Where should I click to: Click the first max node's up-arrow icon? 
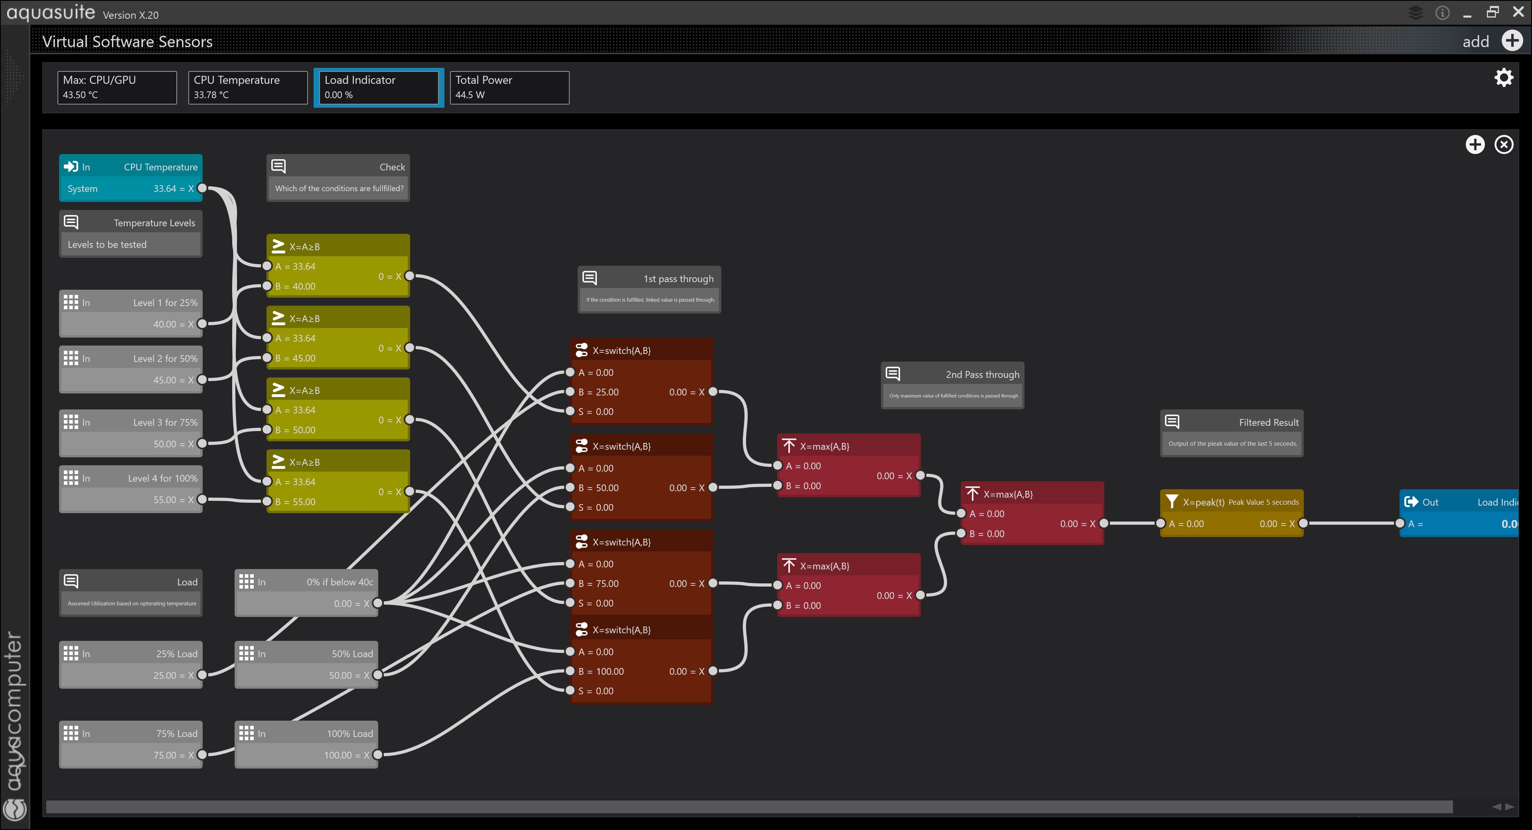[789, 446]
